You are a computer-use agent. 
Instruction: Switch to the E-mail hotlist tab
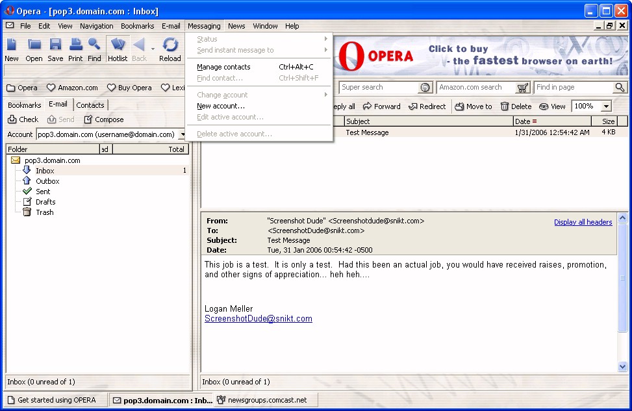(x=58, y=105)
